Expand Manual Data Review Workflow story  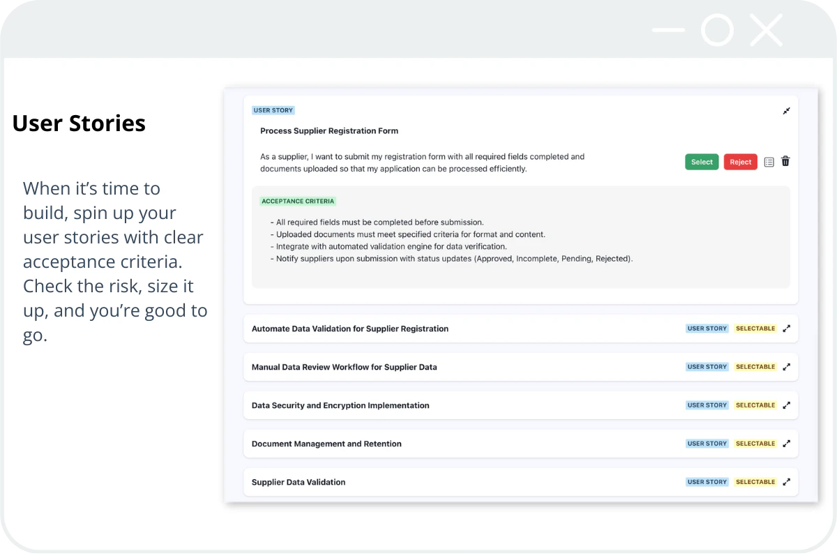tap(786, 367)
